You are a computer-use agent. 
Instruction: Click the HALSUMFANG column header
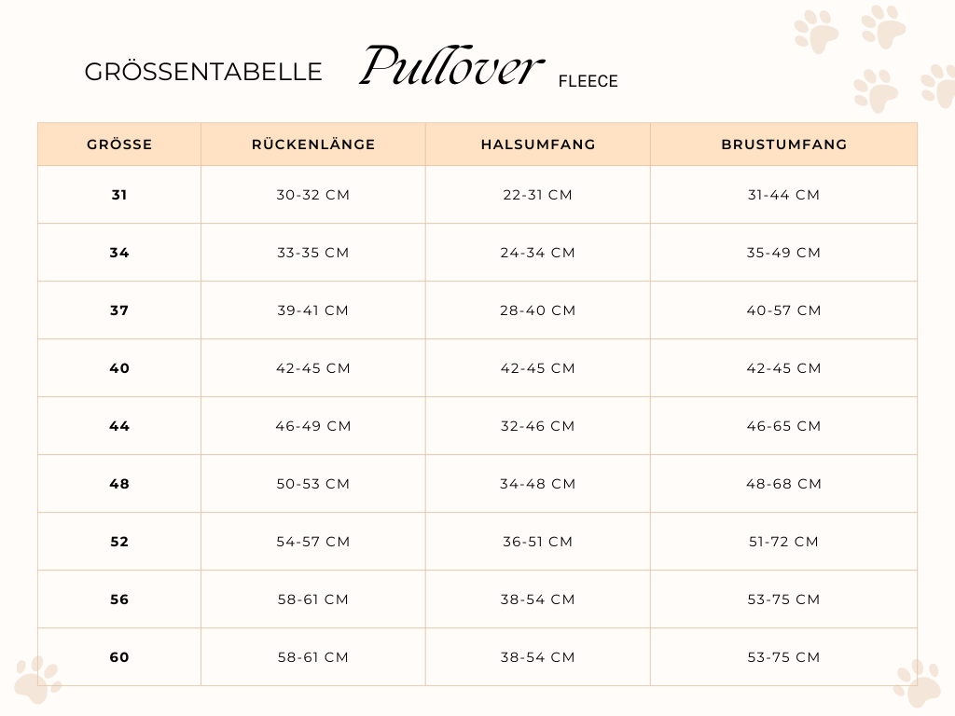coord(538,145)
